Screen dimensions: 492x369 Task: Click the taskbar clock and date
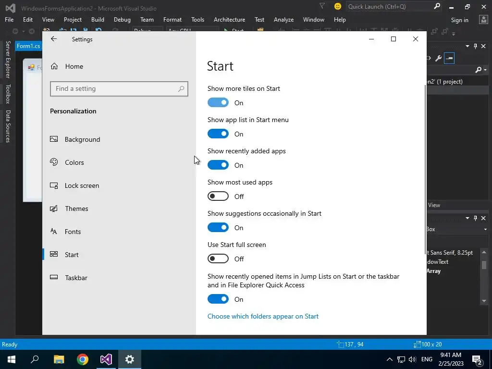[x=451, y=359]
